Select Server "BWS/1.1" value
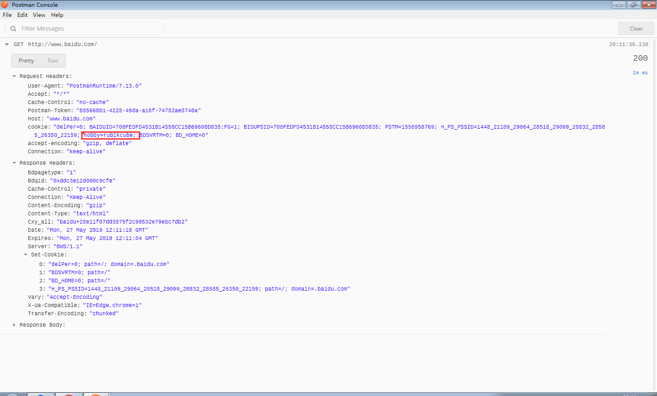 [68, 246]
